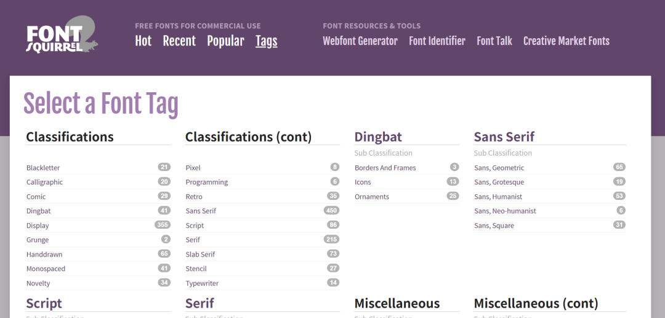Image resolution: width=665 pixels, height=318 pixels.
Task: Visit the Font Talk forum link
Action: pyautogui.click(x=494, y=41)
